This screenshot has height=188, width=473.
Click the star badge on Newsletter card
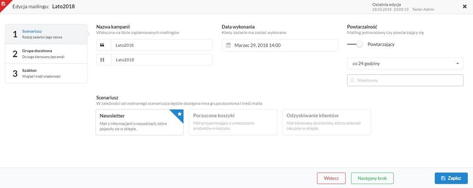pyautogui.click(x=179, y=114)
